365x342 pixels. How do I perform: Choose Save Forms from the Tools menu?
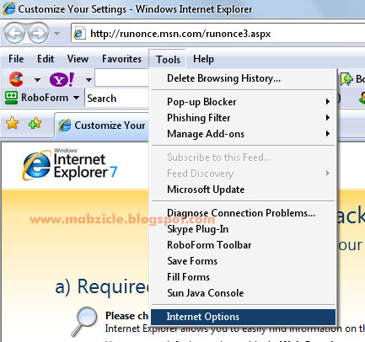243,261
